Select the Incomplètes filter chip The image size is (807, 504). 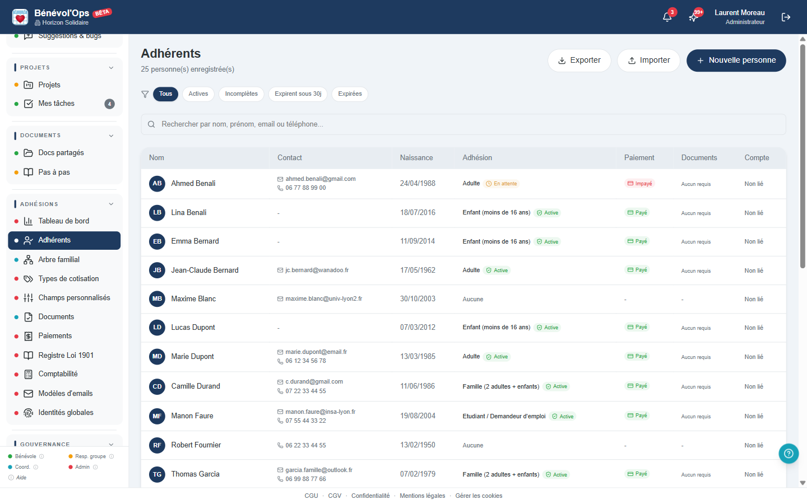point(242,94)
